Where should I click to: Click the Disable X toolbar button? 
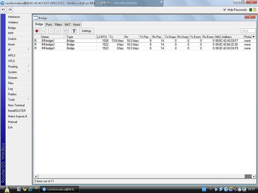pyautogui.click(x=58, y=31)
